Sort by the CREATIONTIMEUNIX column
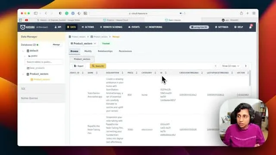Viewport: 276px width, 155px height. click(x=191, y=73)
